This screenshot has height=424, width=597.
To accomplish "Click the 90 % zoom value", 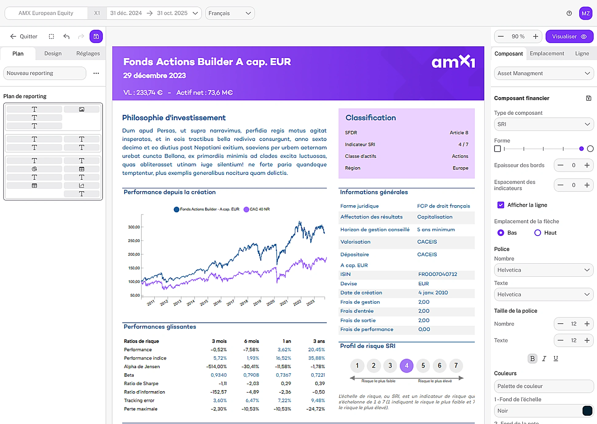I will 518,37.
